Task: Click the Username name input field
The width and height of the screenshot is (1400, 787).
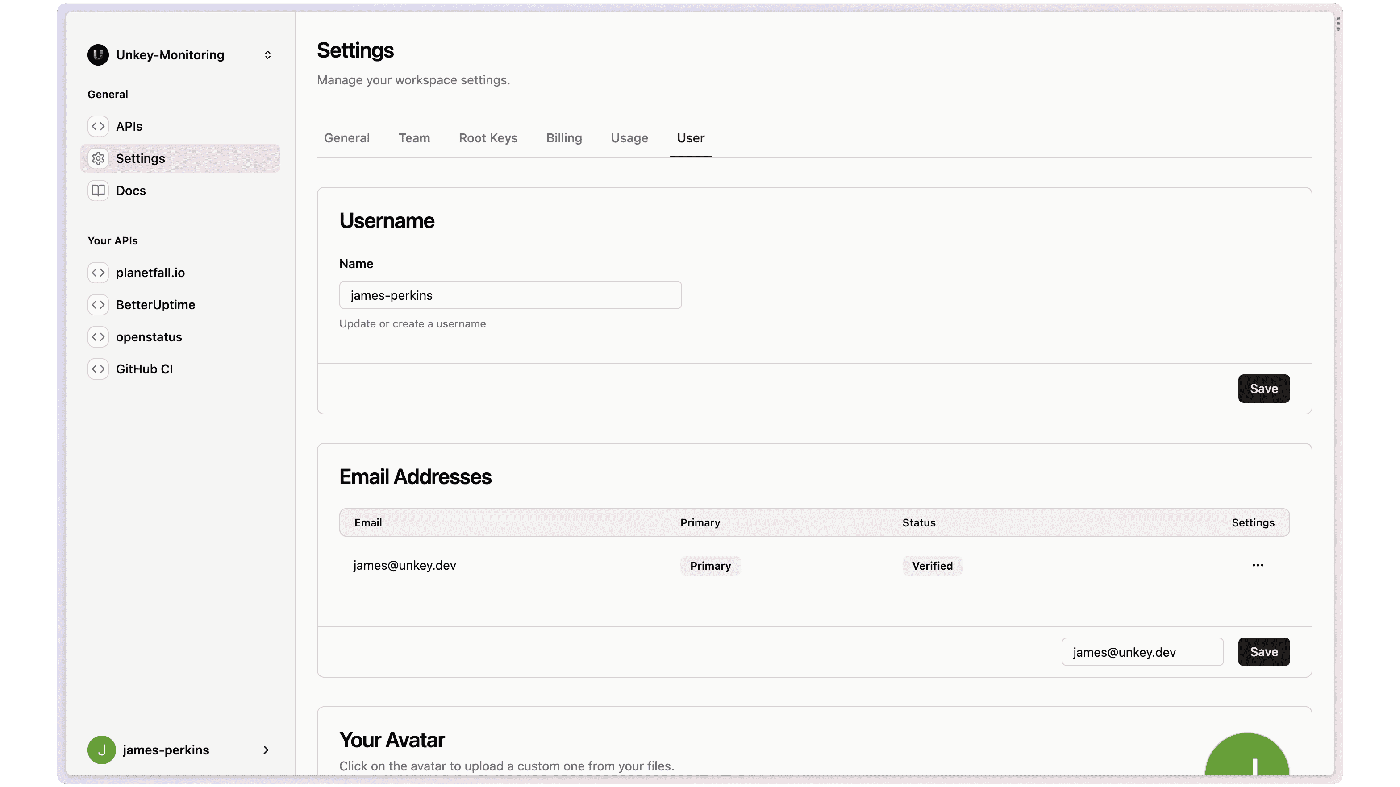Action: click(510, 295)
